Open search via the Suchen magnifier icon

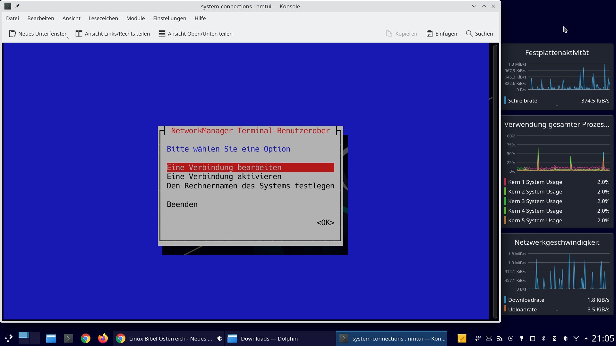pos(469,33)
